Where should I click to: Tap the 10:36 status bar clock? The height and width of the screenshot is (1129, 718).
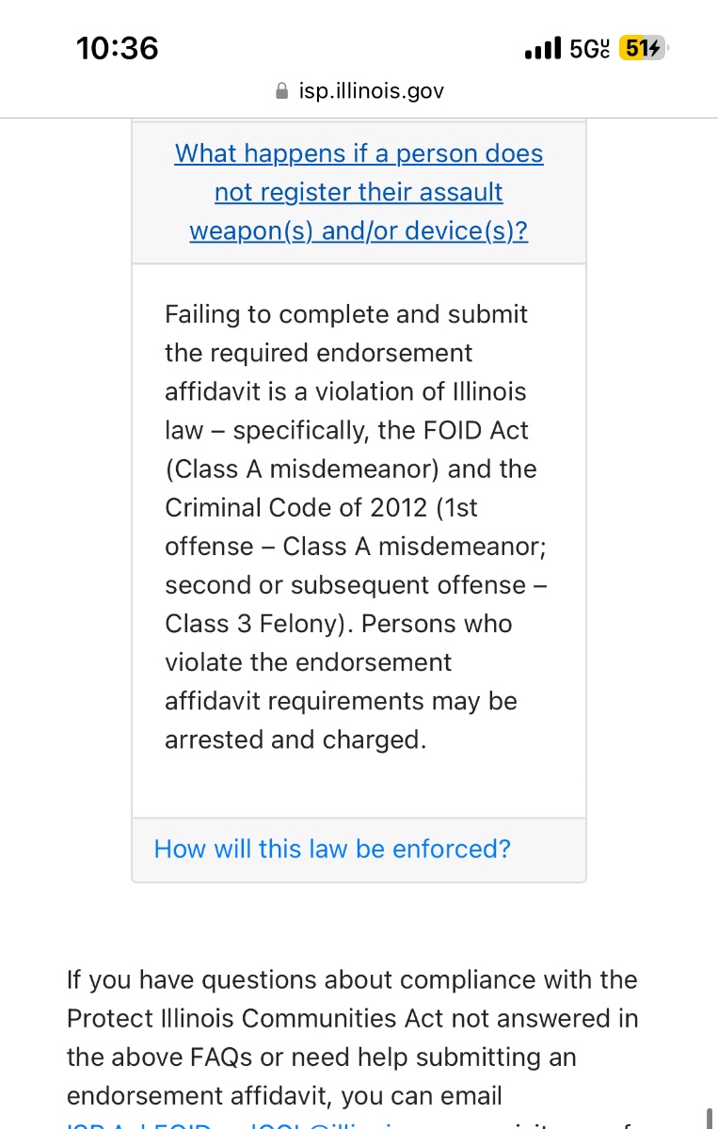[118, 48]
